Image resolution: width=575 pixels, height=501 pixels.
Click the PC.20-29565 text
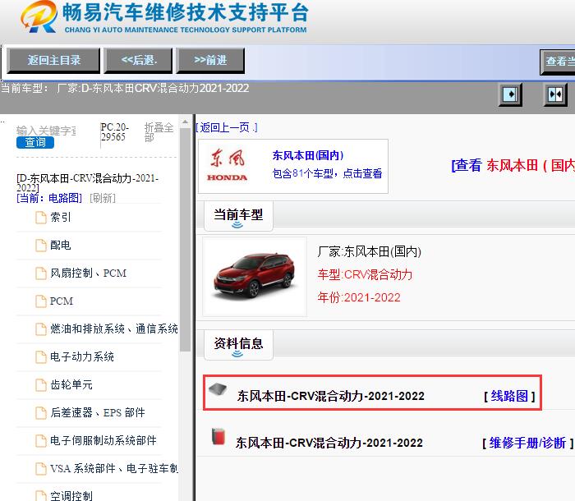(x=115, y=132)
